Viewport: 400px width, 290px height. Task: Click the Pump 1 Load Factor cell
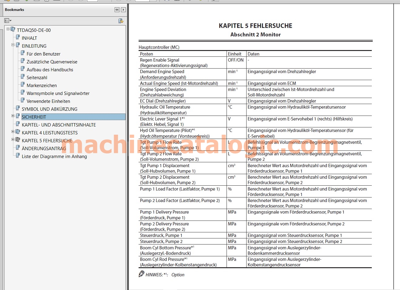tap(183, 192)
